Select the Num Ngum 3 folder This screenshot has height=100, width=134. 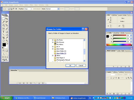coord(61,58)
